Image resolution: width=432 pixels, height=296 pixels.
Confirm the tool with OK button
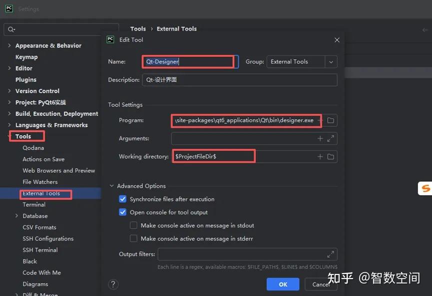pyautogui.click(x=283, y=284)
